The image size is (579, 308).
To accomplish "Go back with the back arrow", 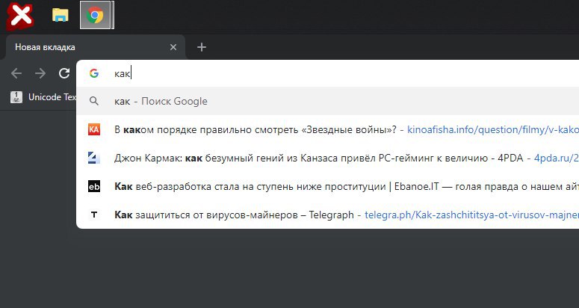I will click(x=16, y=73).
